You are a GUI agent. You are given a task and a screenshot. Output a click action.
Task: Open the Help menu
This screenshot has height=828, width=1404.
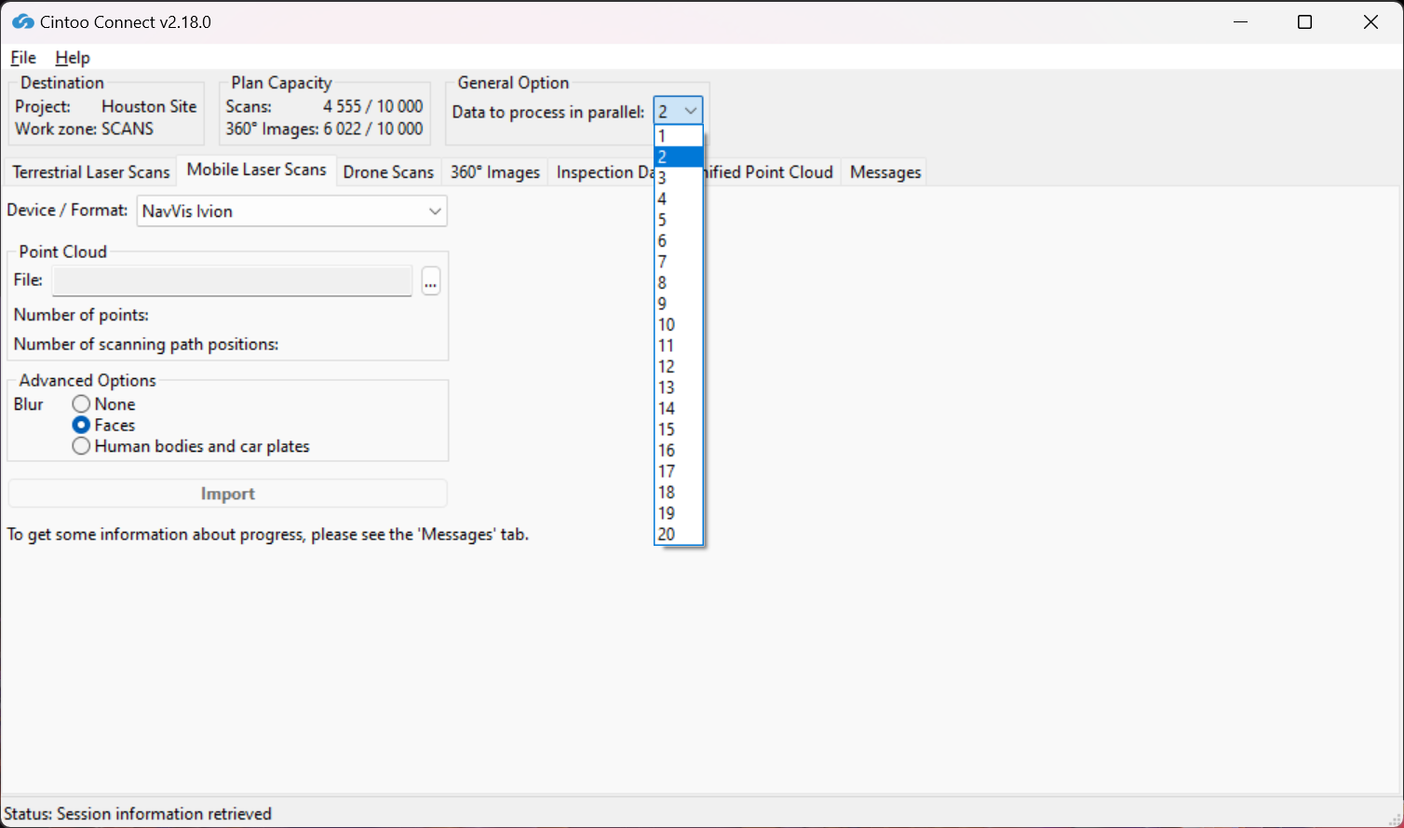[x=73, y=58]
